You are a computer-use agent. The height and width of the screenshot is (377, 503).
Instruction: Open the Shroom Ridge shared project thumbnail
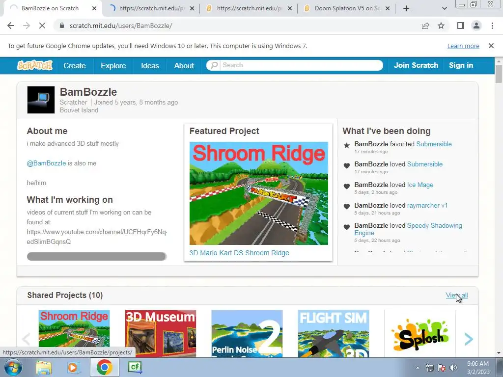74,328
